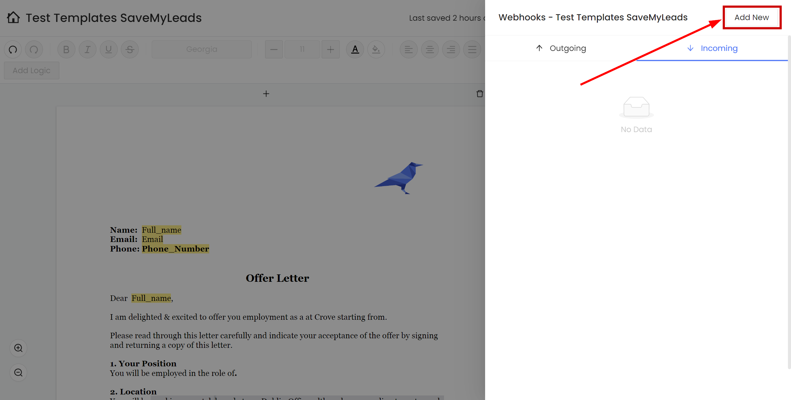Delete page using the trash icon
This screenshot has width=791, height=400.
point(480,94)
